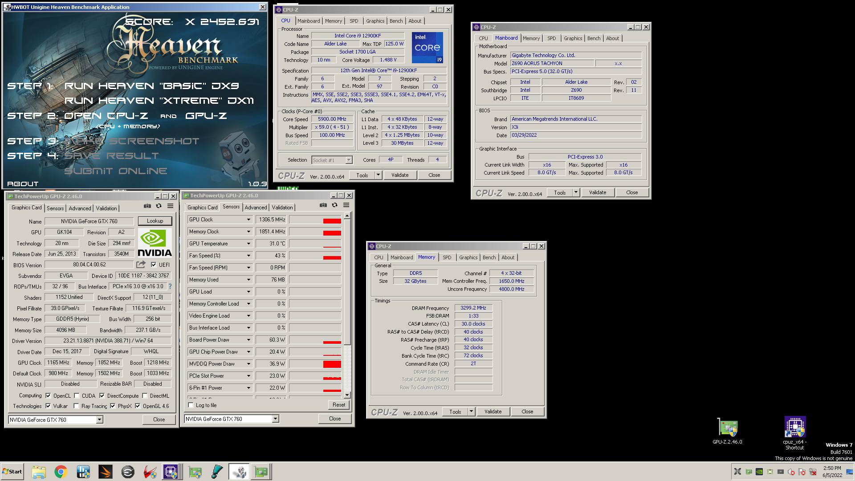This screenshot has width=855, height=481.
Task: Toggle the Ray Tracing checkbox
Action: 76,406
